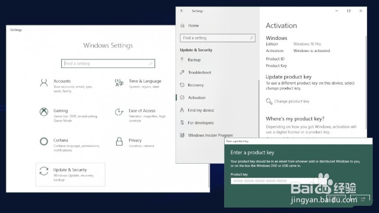Focus the sidebar Find a setting field
This screenshot has height=213, width=379.
click(x=218, y=38)
